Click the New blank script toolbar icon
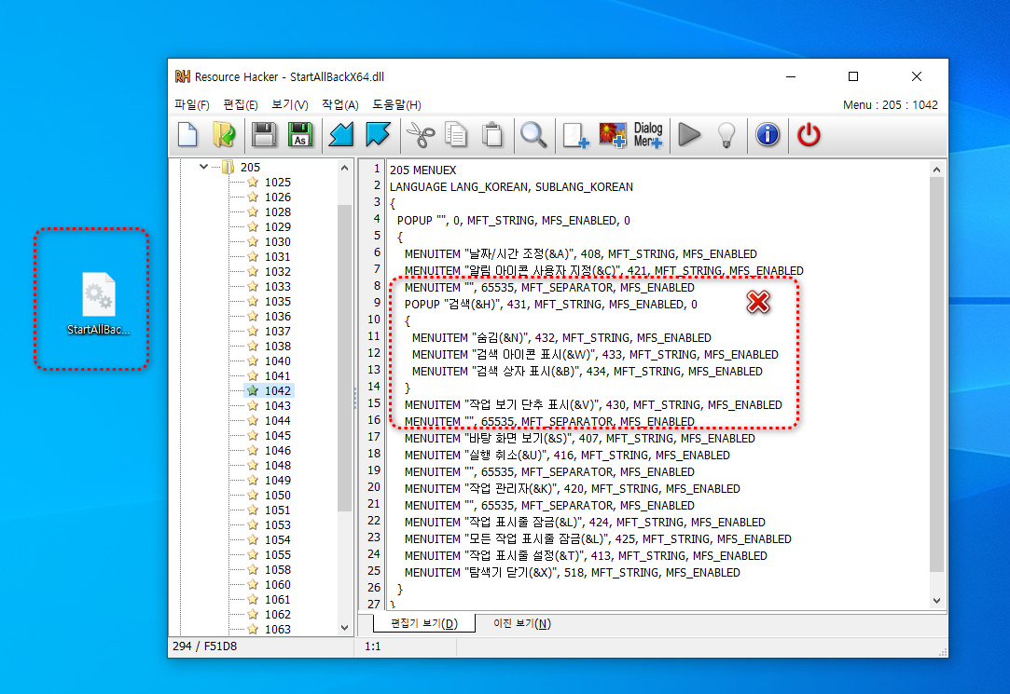Viewport: 1010px width, 694px height. (187, 135)
